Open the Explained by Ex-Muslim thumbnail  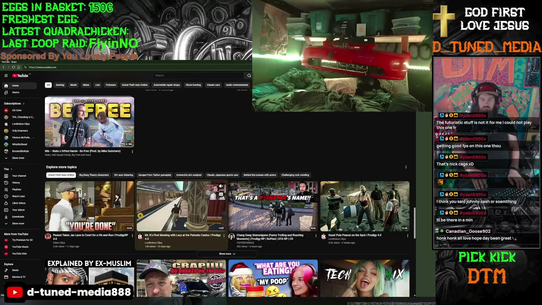89,278
